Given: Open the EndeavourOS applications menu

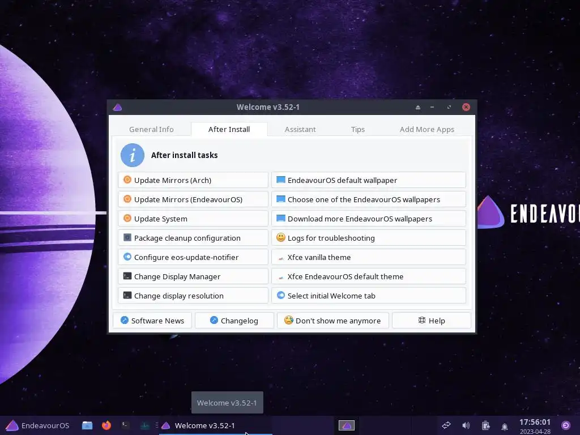Looking at the screenshot, I should [37, 425].
